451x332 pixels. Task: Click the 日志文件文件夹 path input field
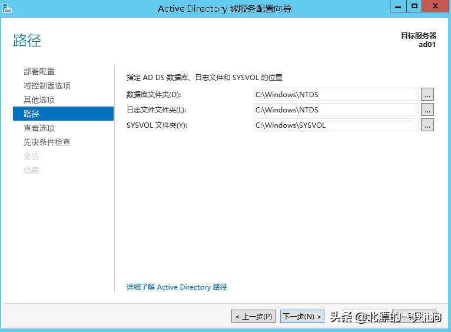[336, 109]
